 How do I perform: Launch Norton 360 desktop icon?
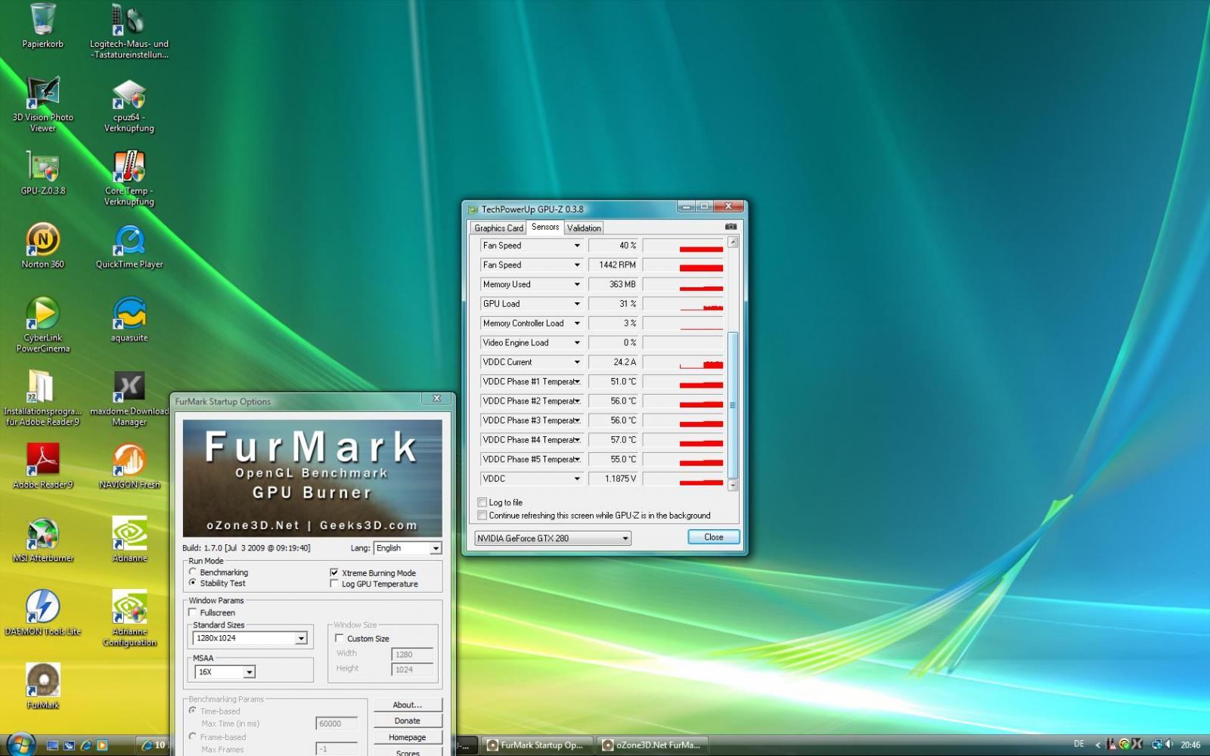[x=42, y=239]
